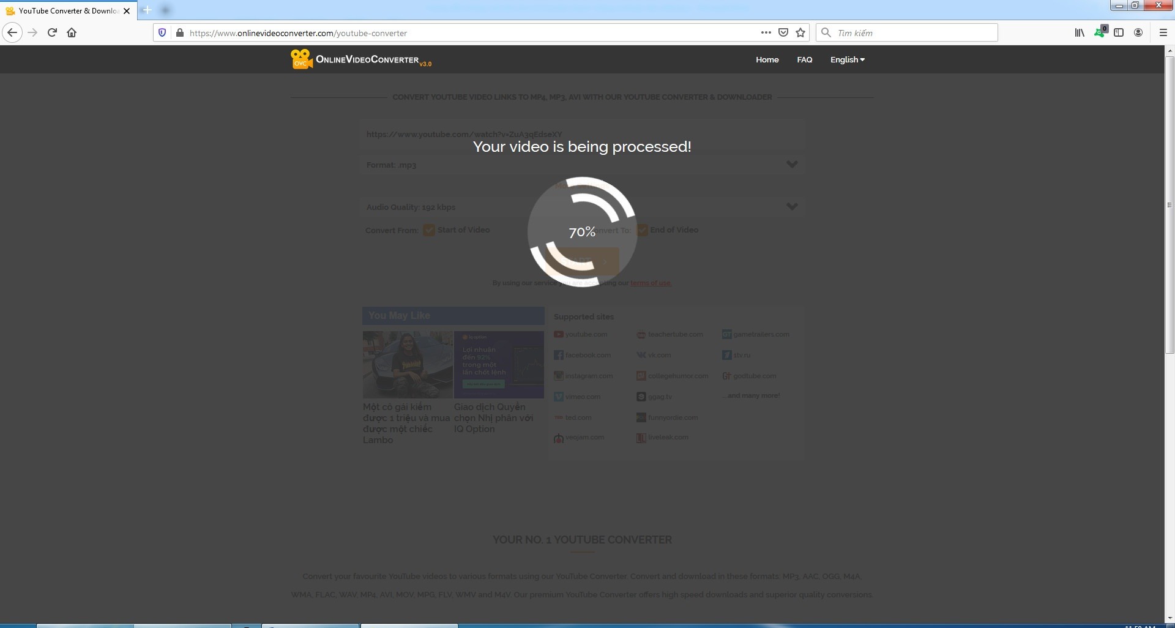Click the 9gag.tv supported site icon
Screen dimensions: 1175x628
point(641,397)
